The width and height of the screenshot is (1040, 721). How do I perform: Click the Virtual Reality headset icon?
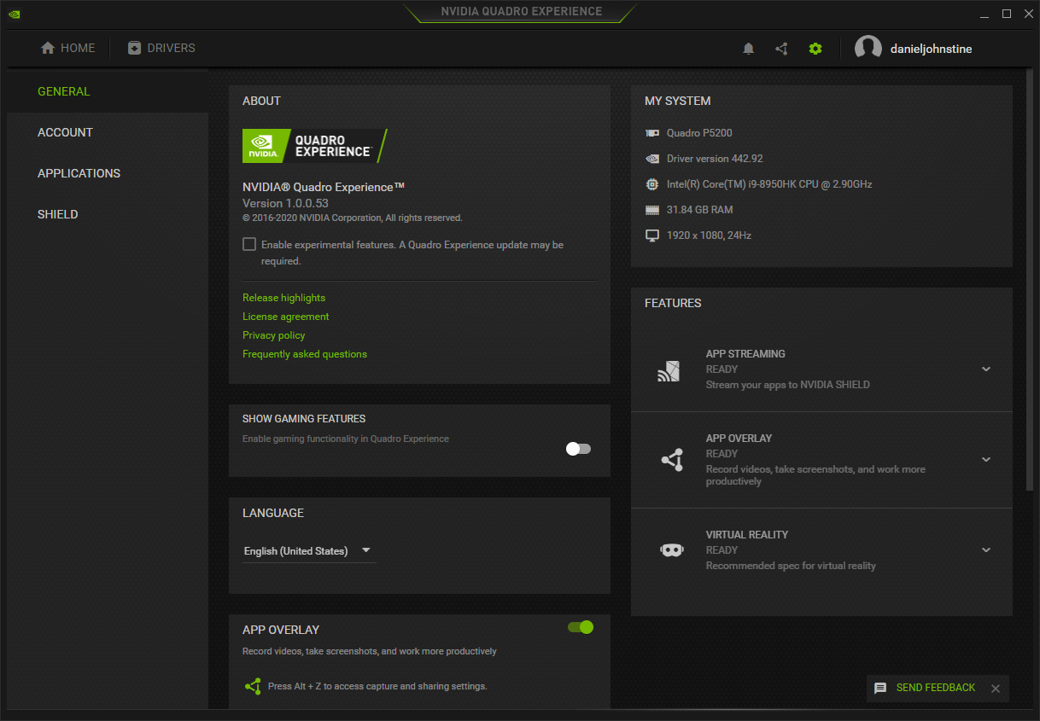click(672, 550)
